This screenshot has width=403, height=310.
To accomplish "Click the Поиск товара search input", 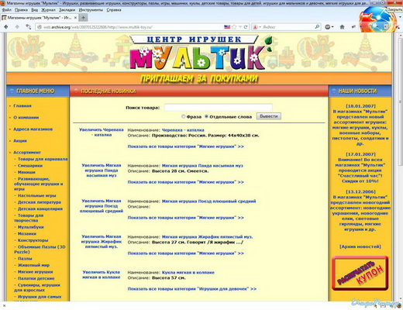I will pos(219,108).
